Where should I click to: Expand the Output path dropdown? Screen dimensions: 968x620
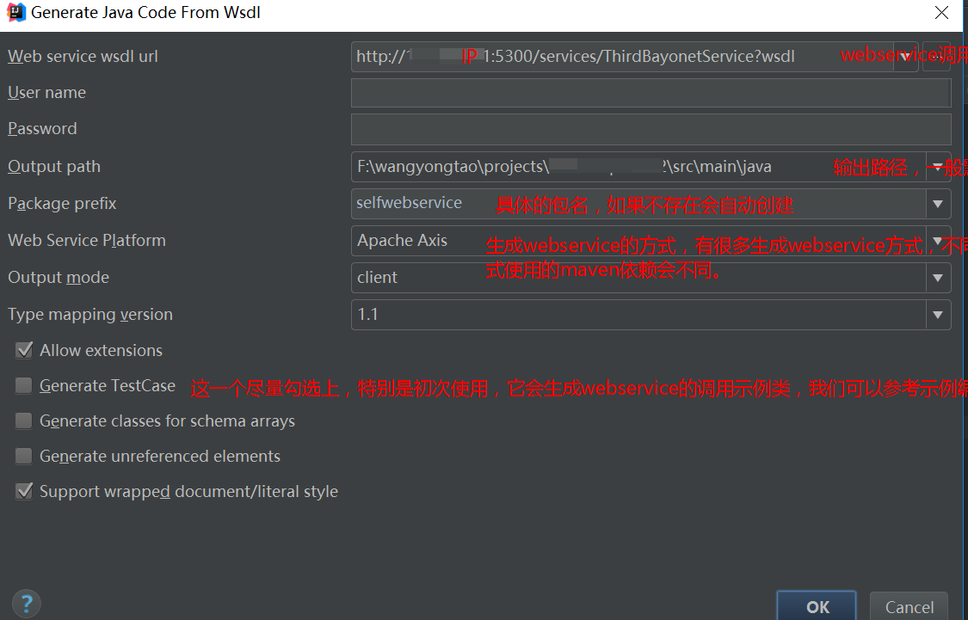click(937, 166)
